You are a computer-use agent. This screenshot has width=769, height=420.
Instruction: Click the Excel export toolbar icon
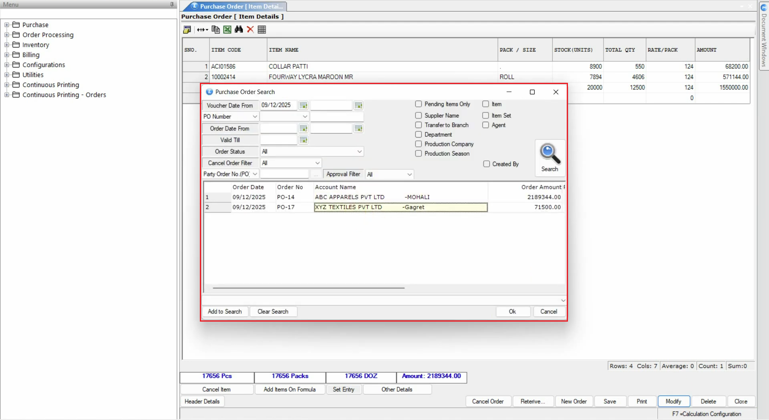tap(227, 30)
